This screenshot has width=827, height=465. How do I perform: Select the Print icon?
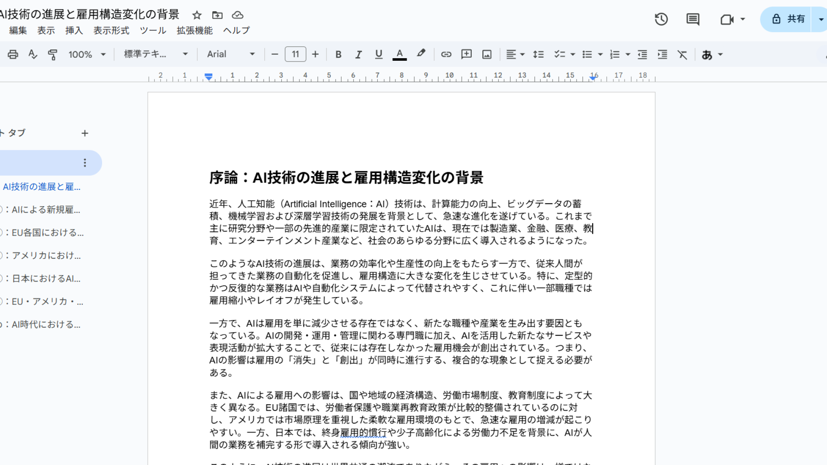(13, 54)
